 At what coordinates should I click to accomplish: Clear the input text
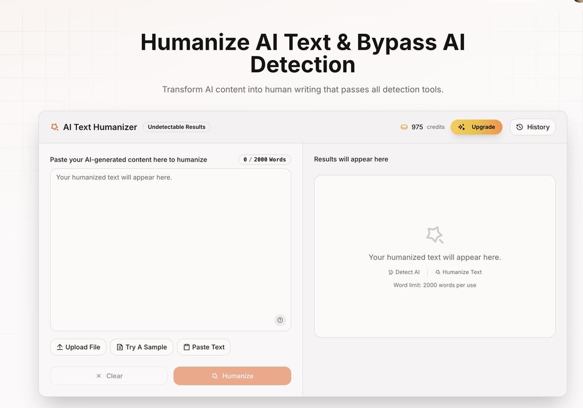click(x=109, y=376)
